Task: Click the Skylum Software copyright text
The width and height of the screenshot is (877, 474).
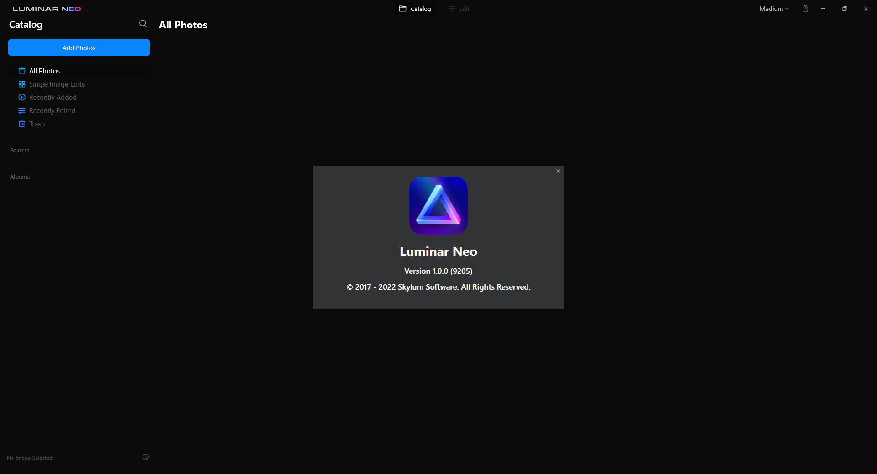Action: click(438, 287)
